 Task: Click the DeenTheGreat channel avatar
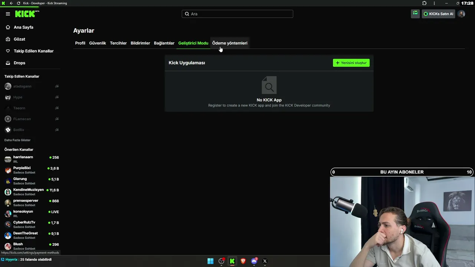point(8,235)
